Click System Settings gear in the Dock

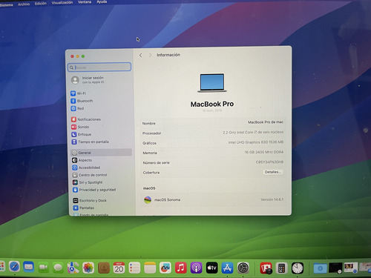(x=243, y=268)
